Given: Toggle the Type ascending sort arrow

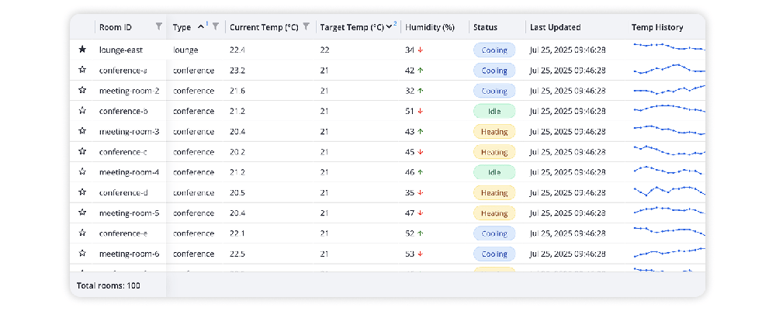Looking at the screenshot, I should (201, 27).
